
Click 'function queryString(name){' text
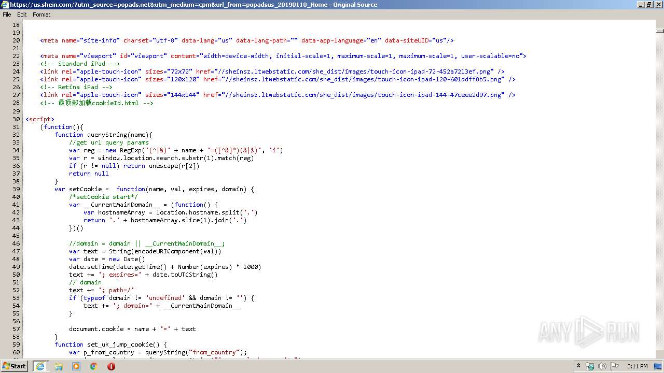(103, 135)
